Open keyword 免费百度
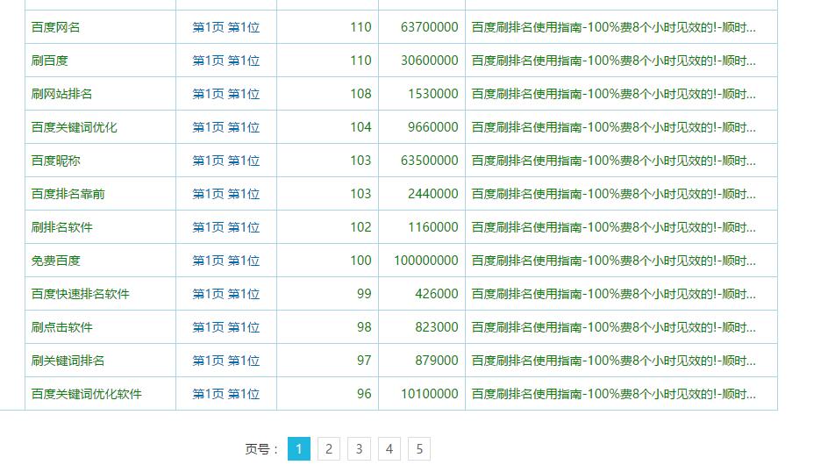Viewport: 821px width, 472px height. [55, 261]
